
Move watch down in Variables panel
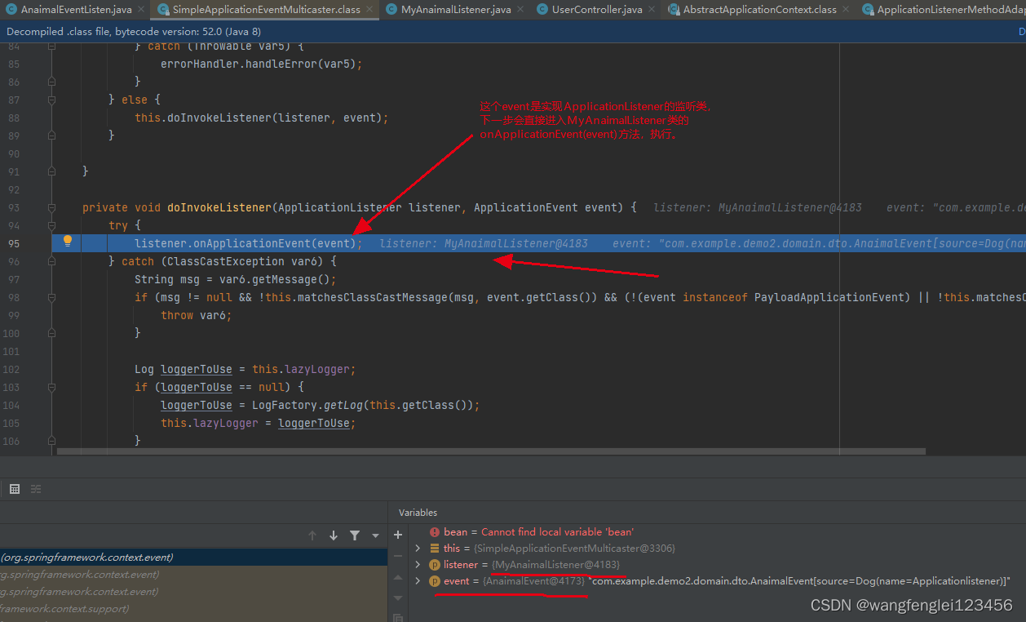pos(398,598)
